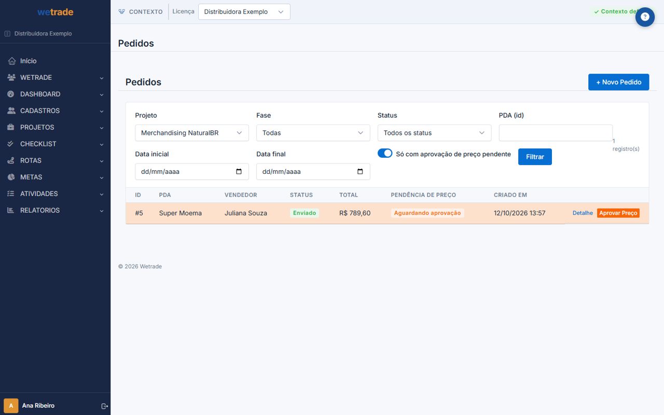Open the Fase dropdown
Viewport: 664px width, 415px height.
click(313, 133)
